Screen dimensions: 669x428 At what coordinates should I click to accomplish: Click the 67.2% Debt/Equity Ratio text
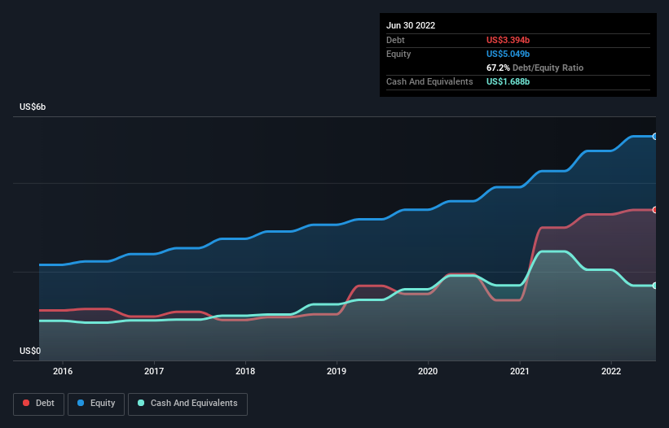(535, 68)
